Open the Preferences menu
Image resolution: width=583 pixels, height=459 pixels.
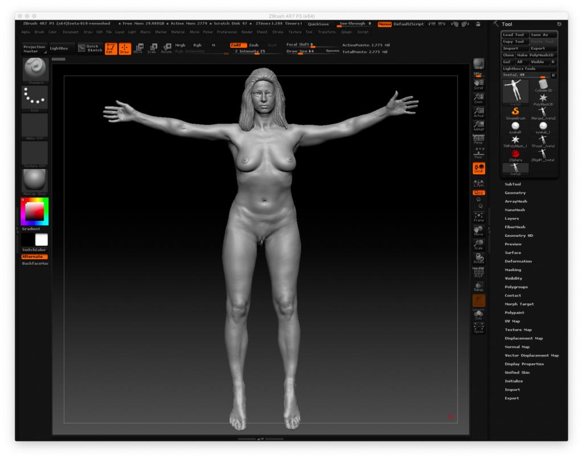coord(227,32)
